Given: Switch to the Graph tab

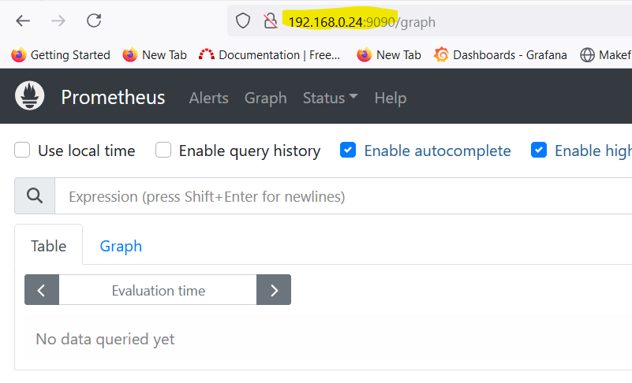Looking at the screenshot, I should pyautogui.click(x=121, y=246).
